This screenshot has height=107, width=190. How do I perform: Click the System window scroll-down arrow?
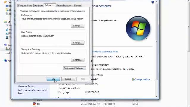point(156,96)
